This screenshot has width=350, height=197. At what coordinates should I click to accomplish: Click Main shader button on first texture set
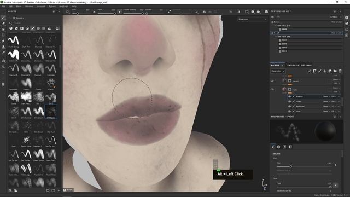336,22
